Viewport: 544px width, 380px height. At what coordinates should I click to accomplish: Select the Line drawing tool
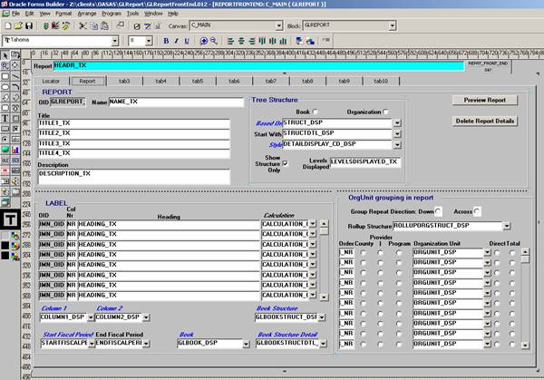tap(15, 76)
